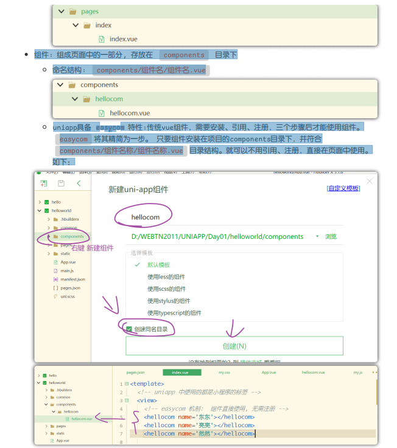
Task: Click the hello project icon in the dialog sidebar
Action: click(46, 202)
